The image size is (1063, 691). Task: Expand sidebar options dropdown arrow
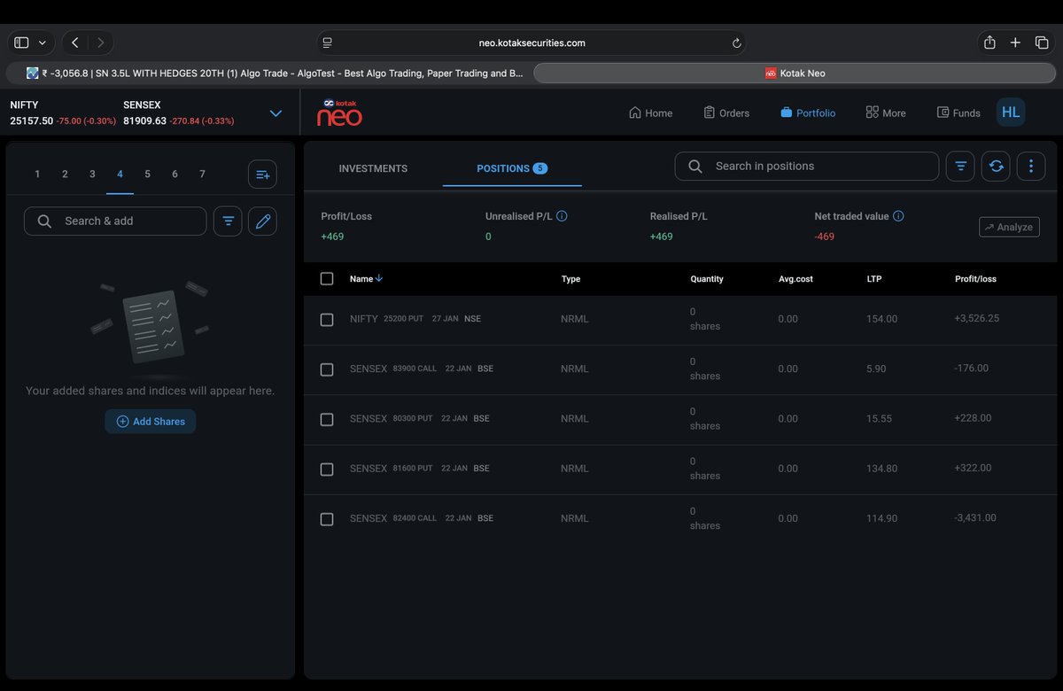tap(42, 43)
